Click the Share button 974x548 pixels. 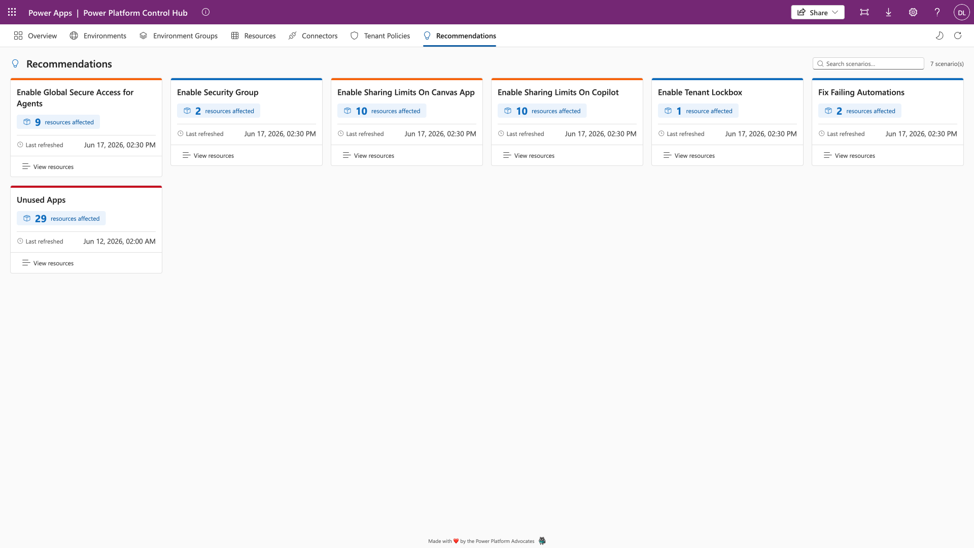coord(817,12)
